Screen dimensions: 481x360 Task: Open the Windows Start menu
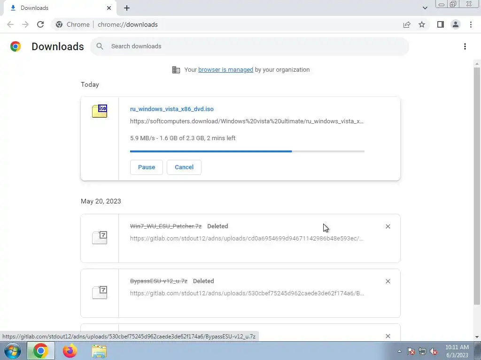12,351
